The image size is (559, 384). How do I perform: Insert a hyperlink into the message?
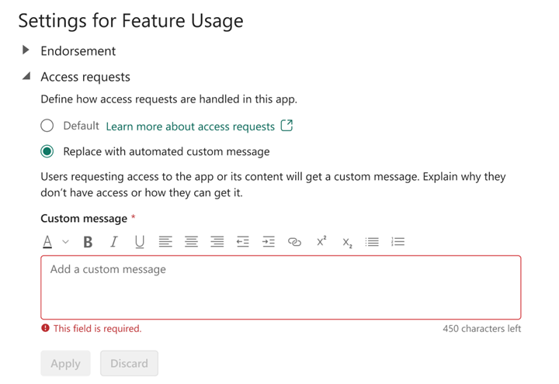click(x=294, y=242)
